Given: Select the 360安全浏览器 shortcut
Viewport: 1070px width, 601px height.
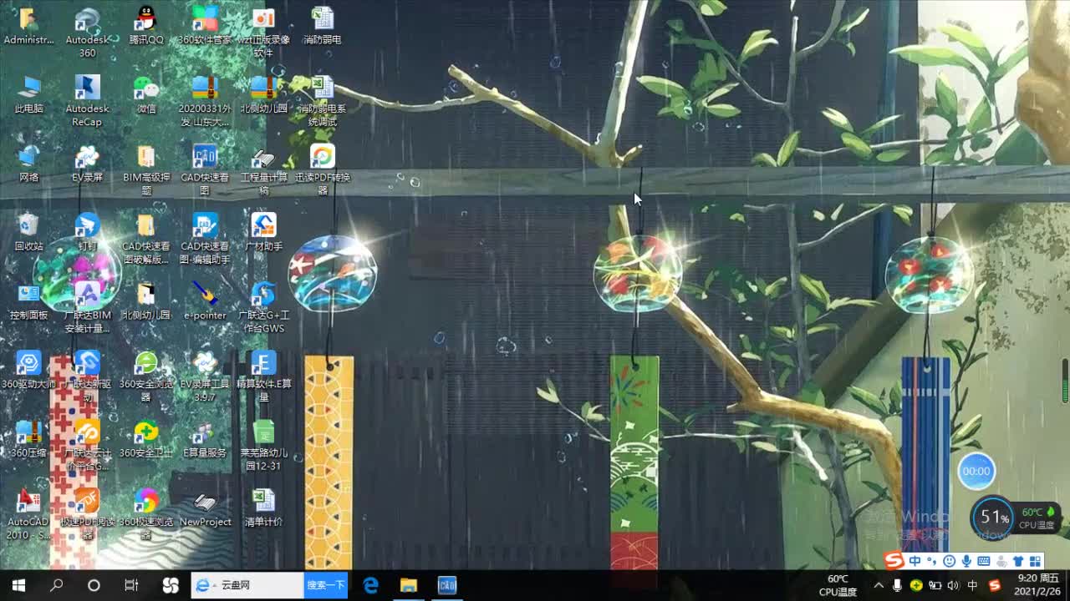Looking at the screenshot, I should (146, 376).
